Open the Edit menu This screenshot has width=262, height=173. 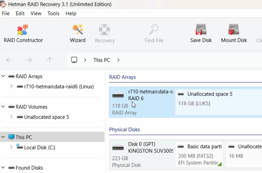coord(20,13)
